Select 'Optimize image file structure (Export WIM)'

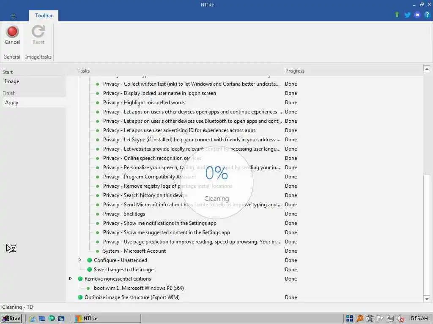point(132,297)
